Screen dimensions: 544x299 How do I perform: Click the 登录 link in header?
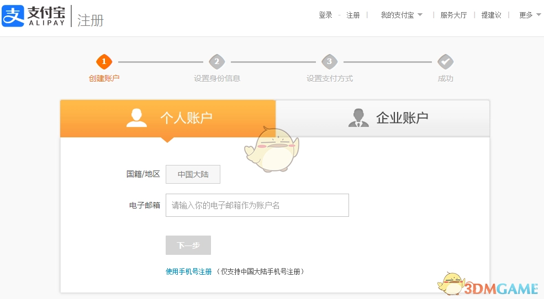coord(325,15)
